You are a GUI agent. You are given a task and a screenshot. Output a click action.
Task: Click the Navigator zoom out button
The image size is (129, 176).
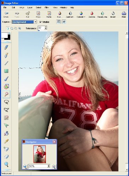coord(25,166)
